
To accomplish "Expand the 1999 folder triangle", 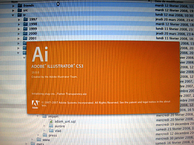I will (19, 29).
